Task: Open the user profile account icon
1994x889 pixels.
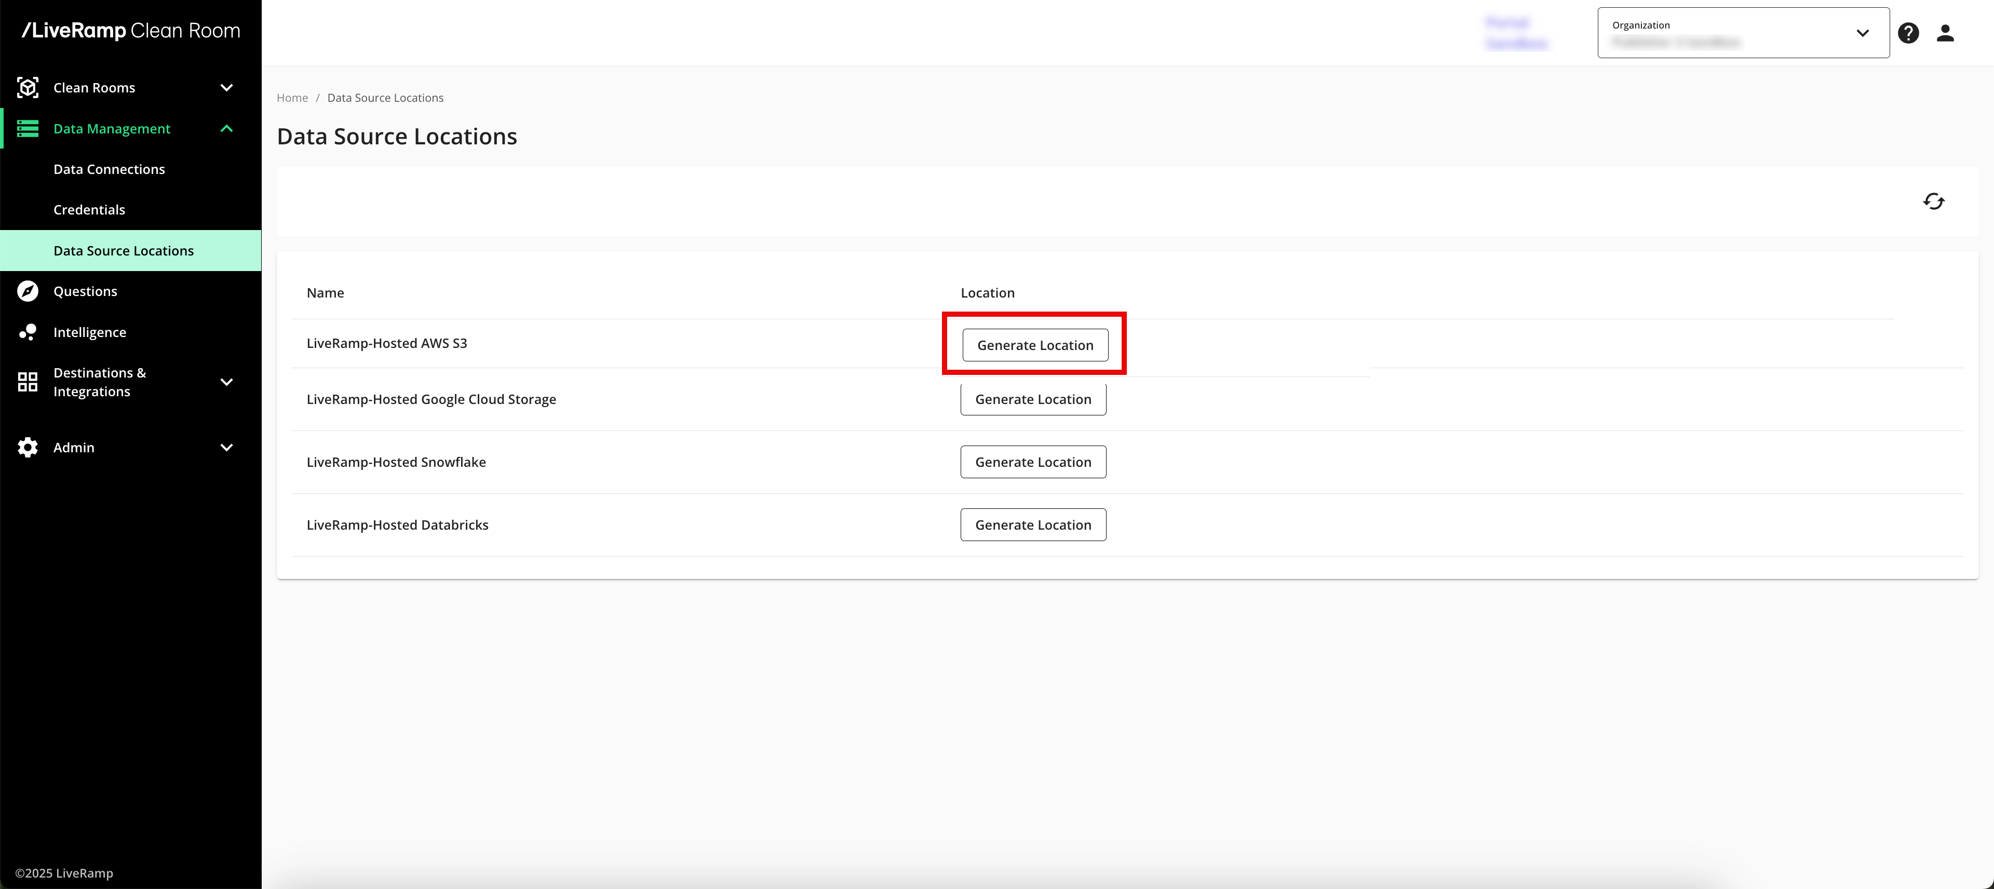Action: click(x=1945, y=33)
